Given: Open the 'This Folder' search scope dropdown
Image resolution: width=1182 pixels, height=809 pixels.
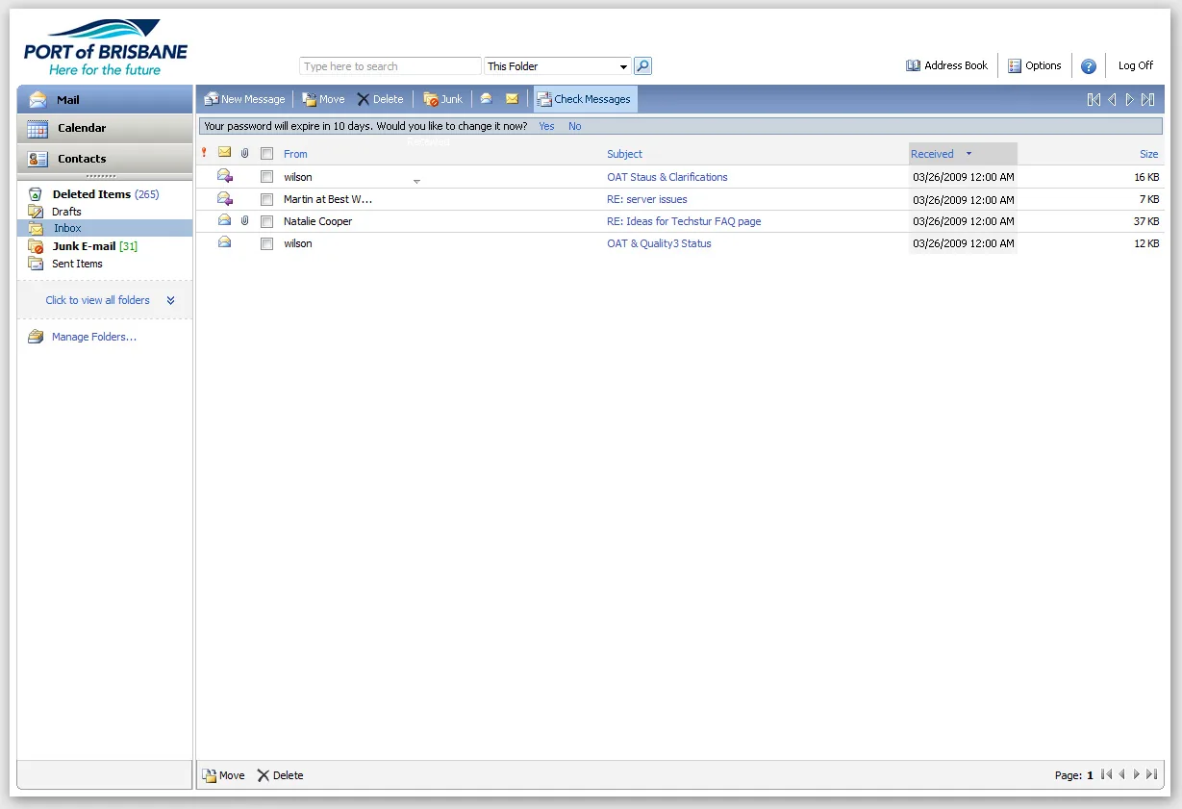Looking at the screenshot, I should pos(558,66).
